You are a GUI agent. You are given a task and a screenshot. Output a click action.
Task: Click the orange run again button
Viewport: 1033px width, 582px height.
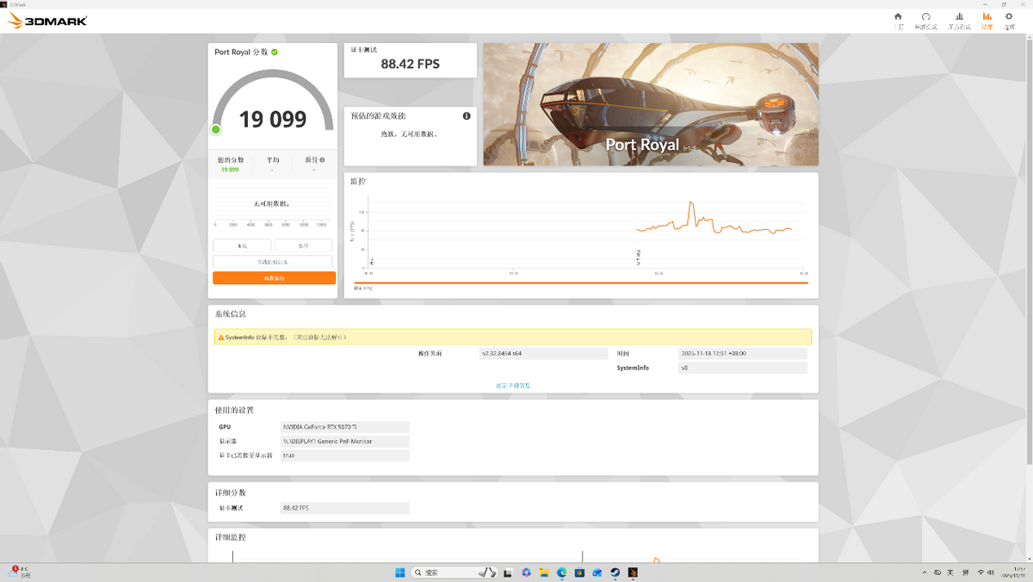(x=274, y=278)
